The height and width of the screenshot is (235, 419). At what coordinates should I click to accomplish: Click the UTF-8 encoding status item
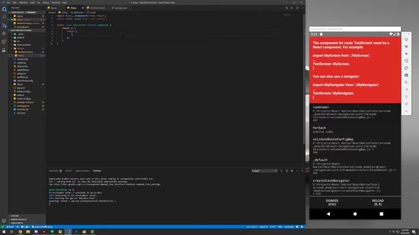pos(272,227)
